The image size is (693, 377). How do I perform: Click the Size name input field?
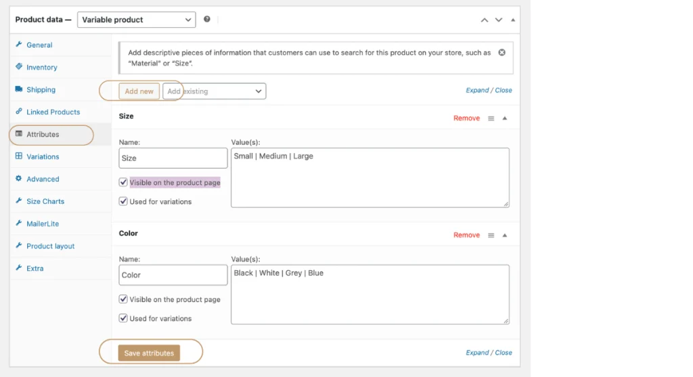(173, 158)
